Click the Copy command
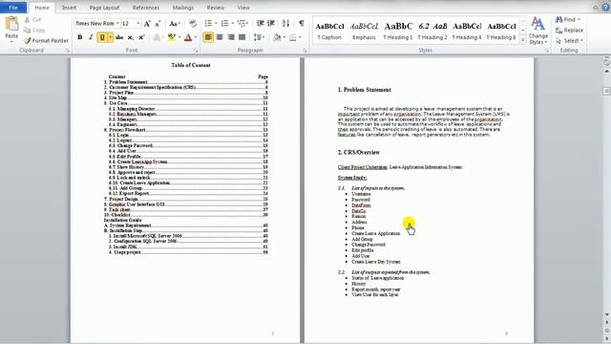Screen dimensions: 611x344 [x=34, y=30]
